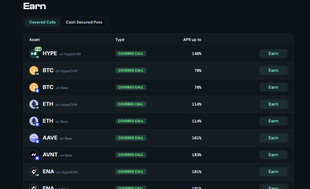The height and width of the screenshot is (189, 310).
Task: Click the ENA on HyperEVM icon
Action: pos(34,172)
